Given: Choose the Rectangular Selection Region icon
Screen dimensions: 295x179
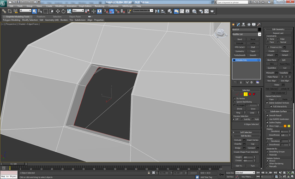Looking at the screenshot, I should tap(46, 11).
